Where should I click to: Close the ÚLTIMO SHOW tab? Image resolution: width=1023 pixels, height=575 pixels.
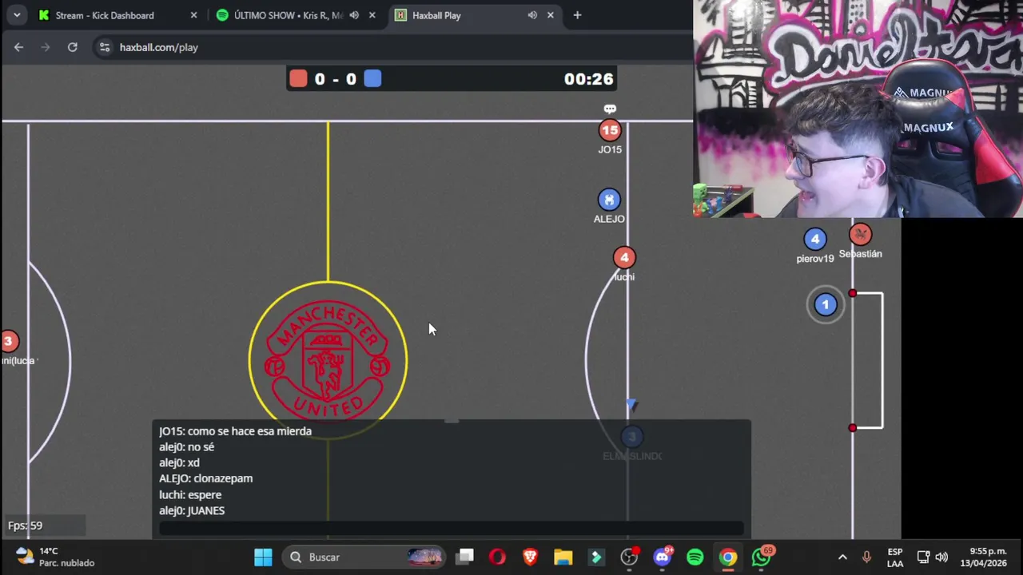click(x=372, y=15)
